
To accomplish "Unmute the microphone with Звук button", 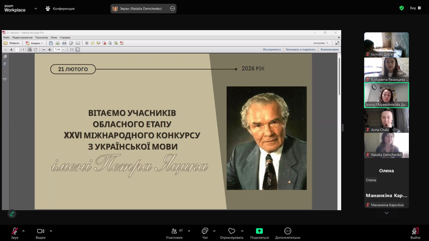I will coord(14,233).
